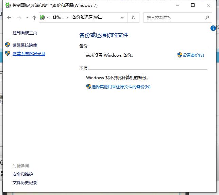Click the forward navigation arrow
Image resolution: width=219 pixels, height=195 pixels.
(19, 18)
